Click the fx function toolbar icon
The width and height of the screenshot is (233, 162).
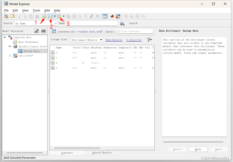click(x=97, y=16)
